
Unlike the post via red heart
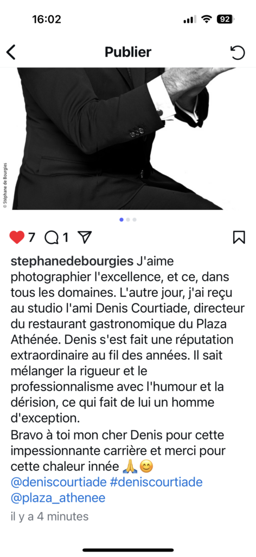pyautogui.click(x=17, y=237)
